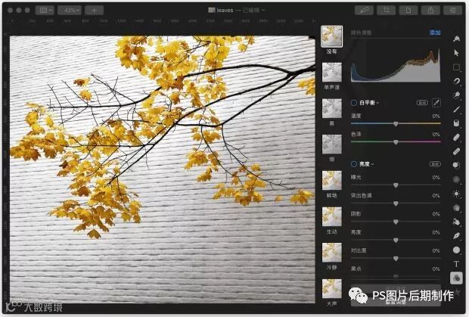This screenshot has width=469, height=317.
Task: Open the 42% zoom level dropdown
Action: pos(70,10)
